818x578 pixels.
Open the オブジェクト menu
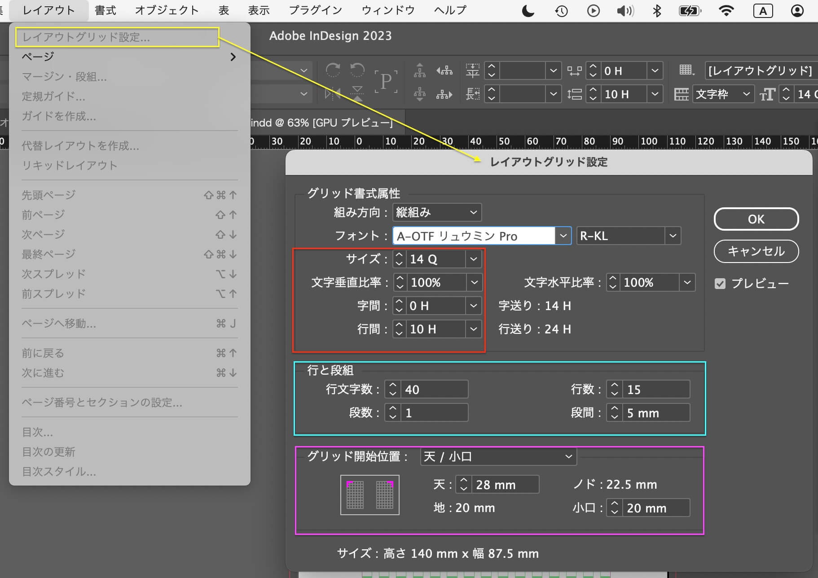(x=167, y=10)
